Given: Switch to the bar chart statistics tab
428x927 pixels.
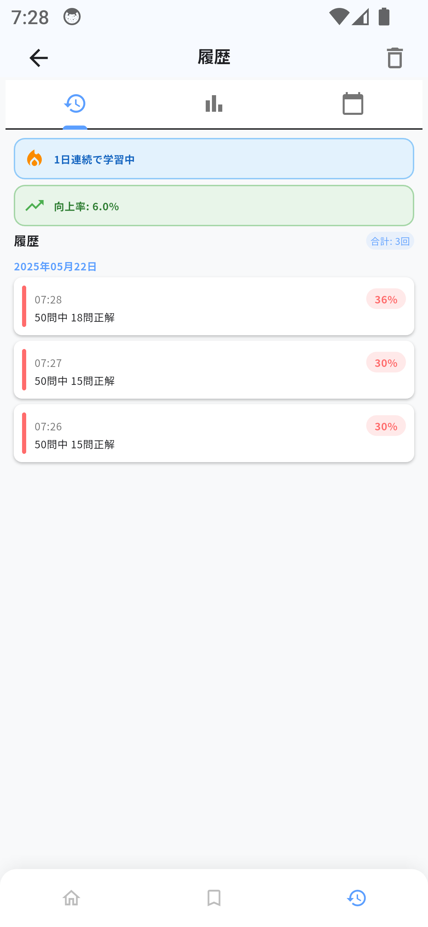Looking at the screenshot, I should [214, 104].
